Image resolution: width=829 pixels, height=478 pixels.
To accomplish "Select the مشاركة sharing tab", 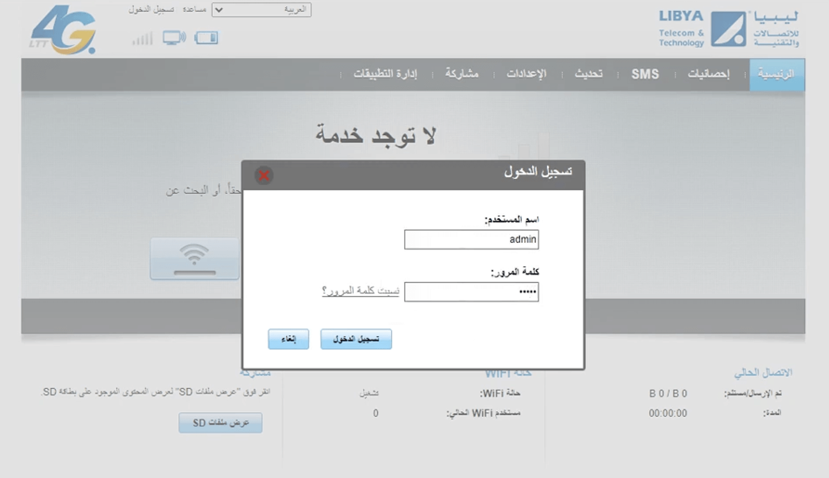I will click(x=462, y=75).
